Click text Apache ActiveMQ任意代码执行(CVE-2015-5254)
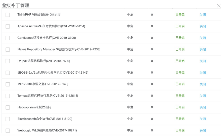The image size is (224, 137). [x=51, y=26]
